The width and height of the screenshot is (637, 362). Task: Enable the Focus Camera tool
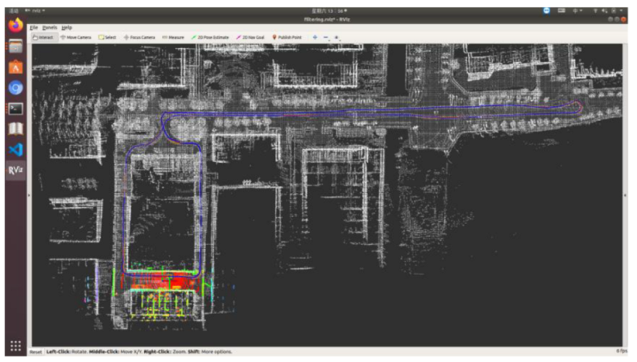point(140,38)
